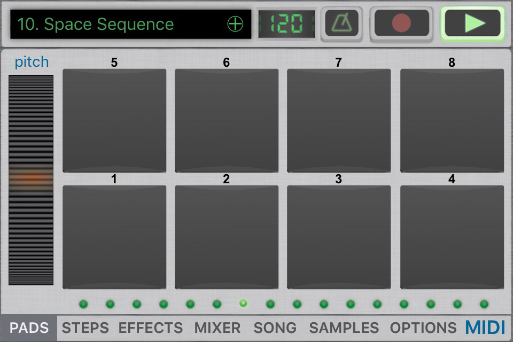Click the brightly lit seventh step LED
The height and width of the screenshot is (342, 513).
(243, 304)
